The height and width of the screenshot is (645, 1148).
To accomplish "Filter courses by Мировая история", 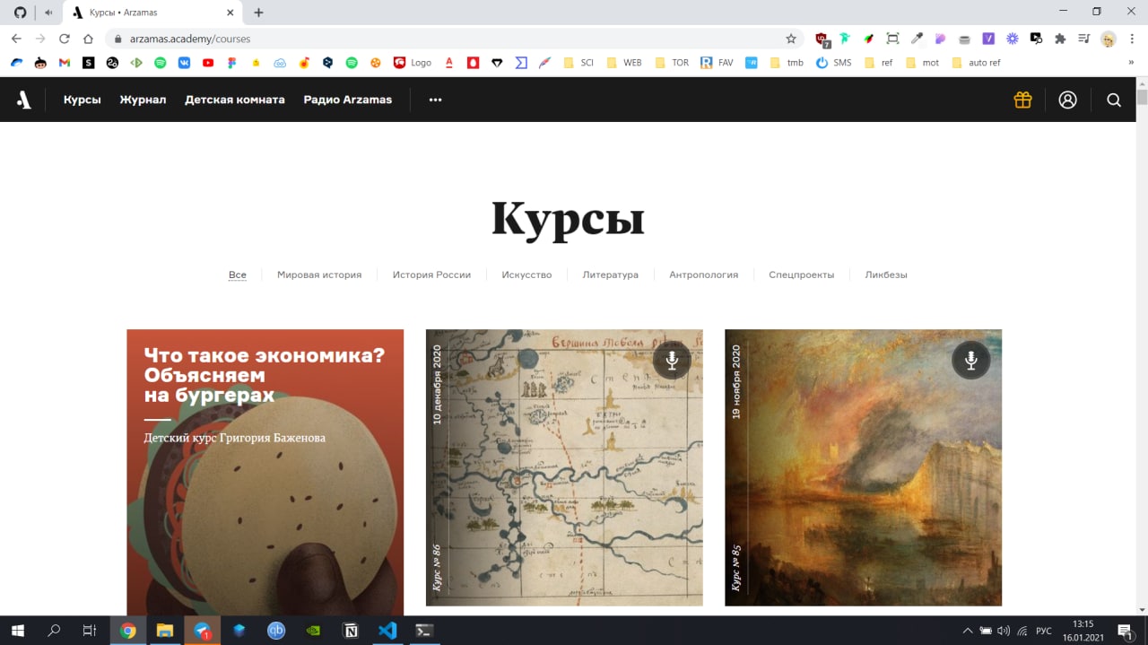I will point(319,275).
